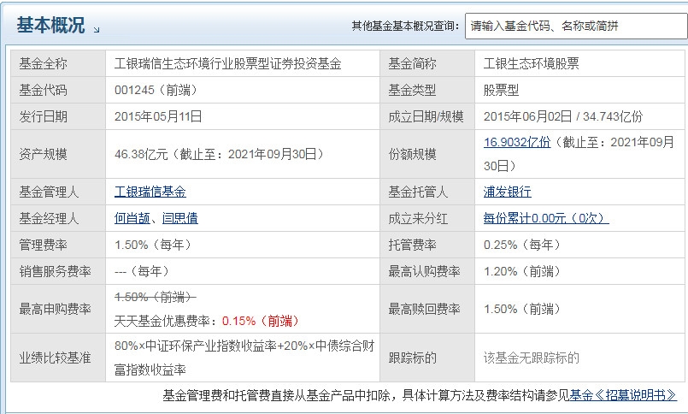
Task: Select the 基本概况 section heading
Action: tap(50, 25)
